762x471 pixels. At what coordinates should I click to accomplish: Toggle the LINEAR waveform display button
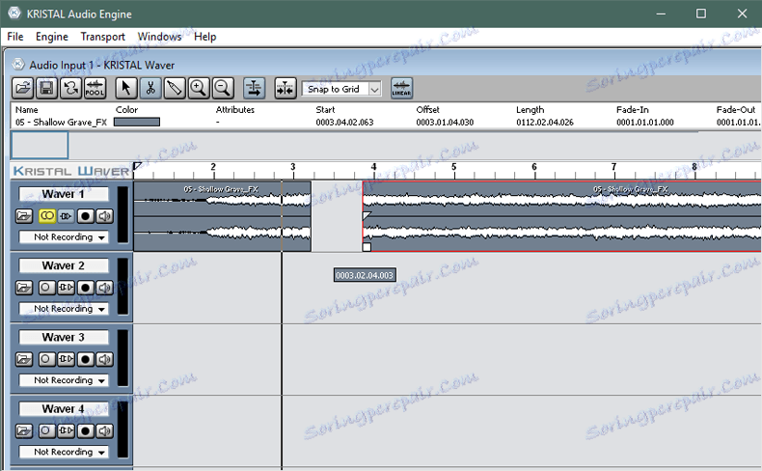click(x=401, y=89)
